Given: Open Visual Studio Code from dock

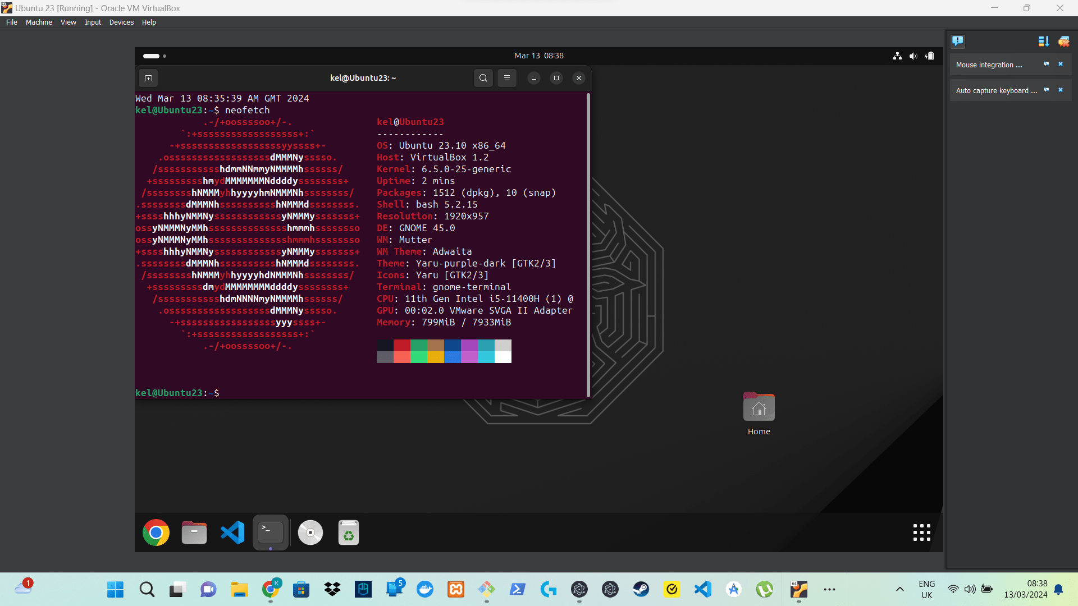Looking at the screenshot, I should point(232,532).
